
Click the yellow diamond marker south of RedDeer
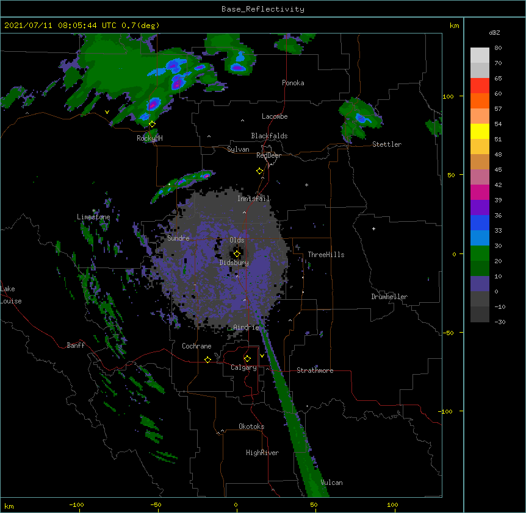pyautogui.click(x=260, y=171)
